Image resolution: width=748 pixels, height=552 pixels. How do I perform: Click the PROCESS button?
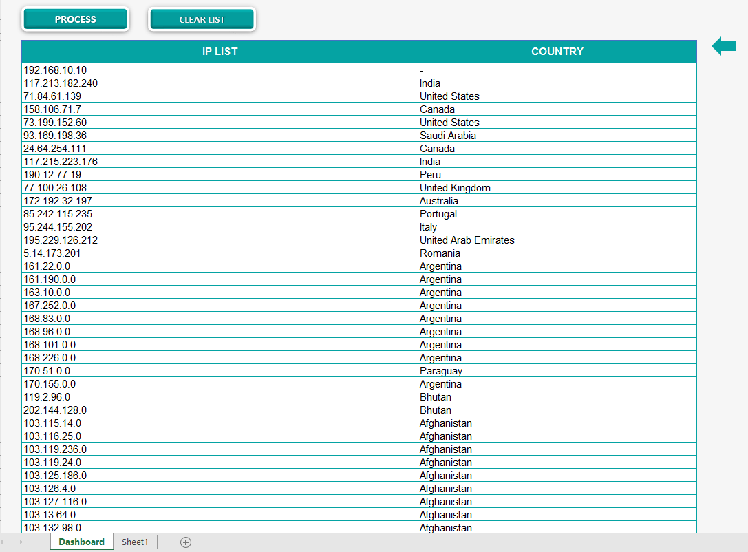click(x=76, y=19)
